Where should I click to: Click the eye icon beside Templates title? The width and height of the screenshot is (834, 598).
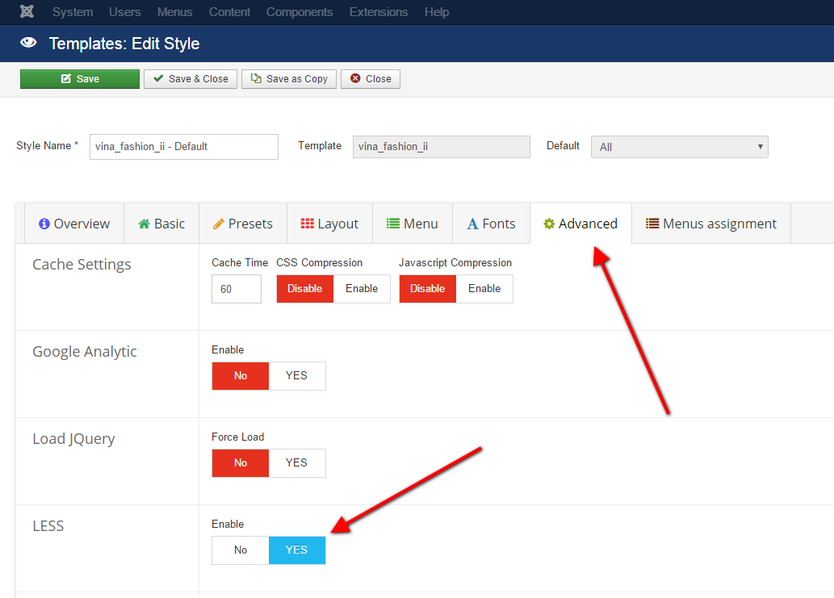point(28,43)
